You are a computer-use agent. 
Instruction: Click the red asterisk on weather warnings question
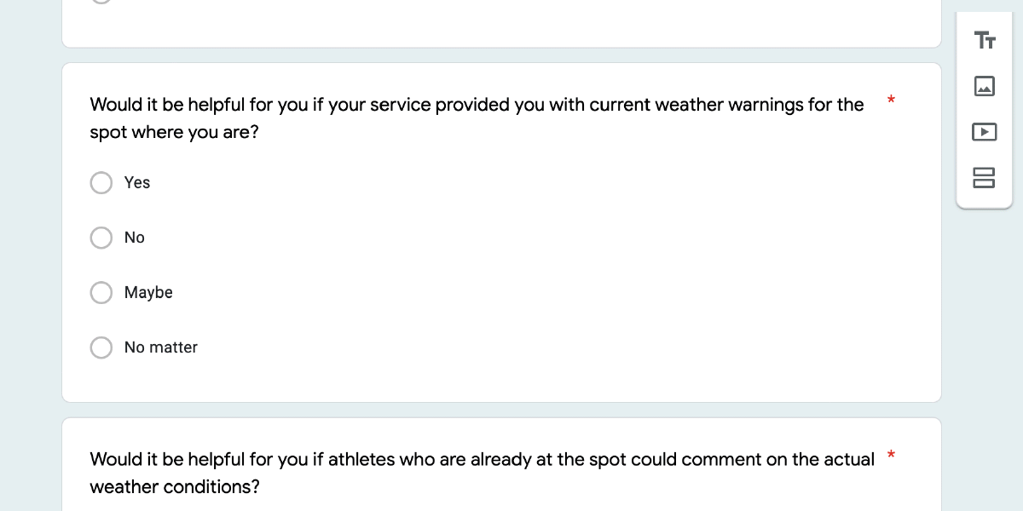[891, 101]
